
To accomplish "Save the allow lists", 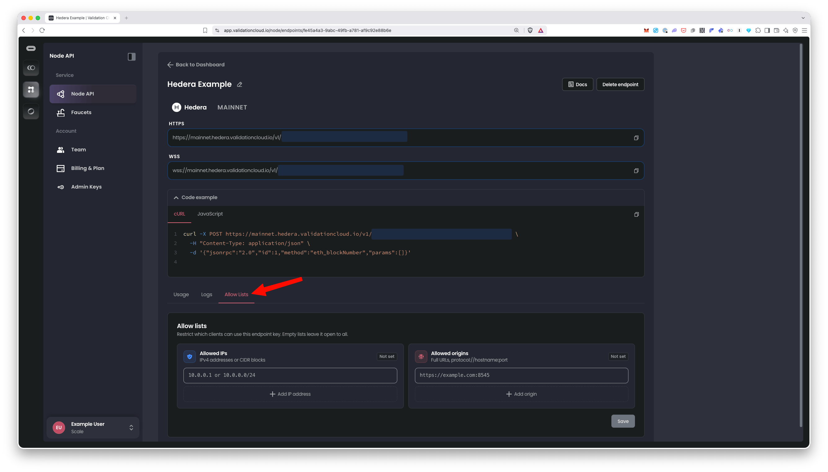I will coord(623,421).
